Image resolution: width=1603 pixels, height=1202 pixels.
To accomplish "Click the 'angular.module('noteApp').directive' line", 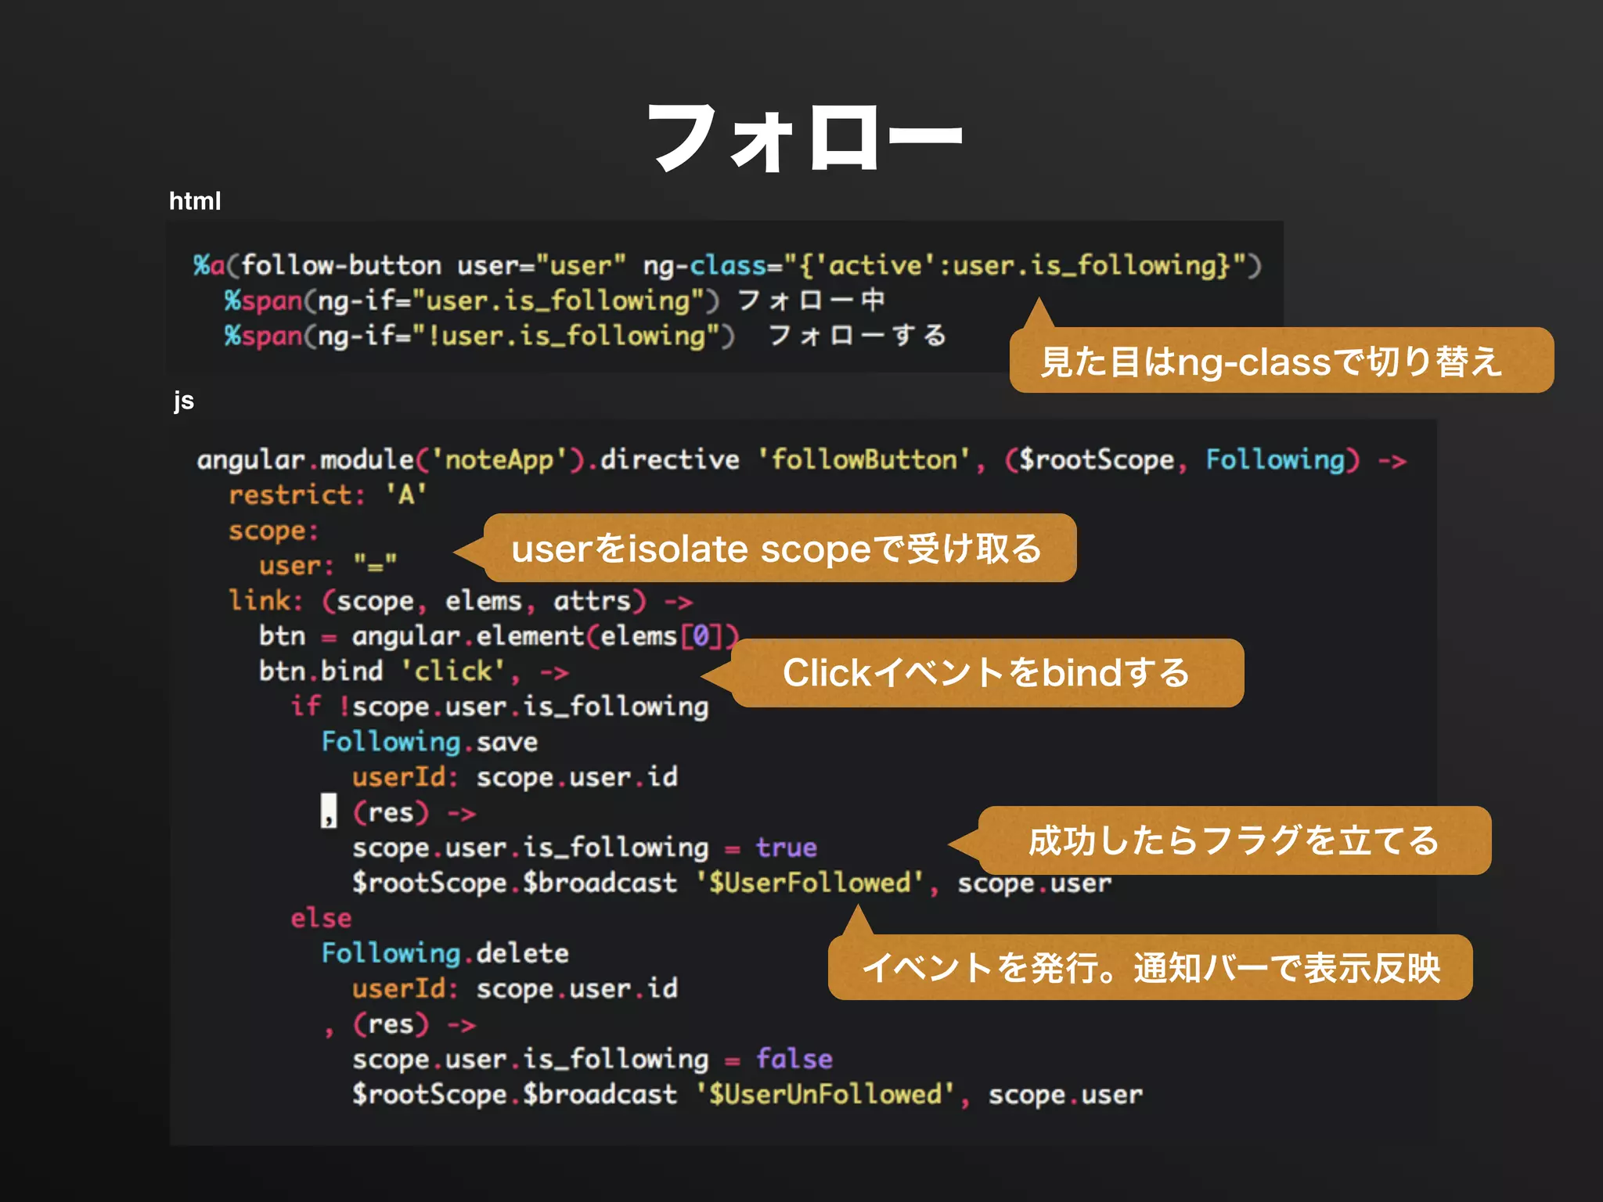I will pyautogui.click(x=801, y=459).
